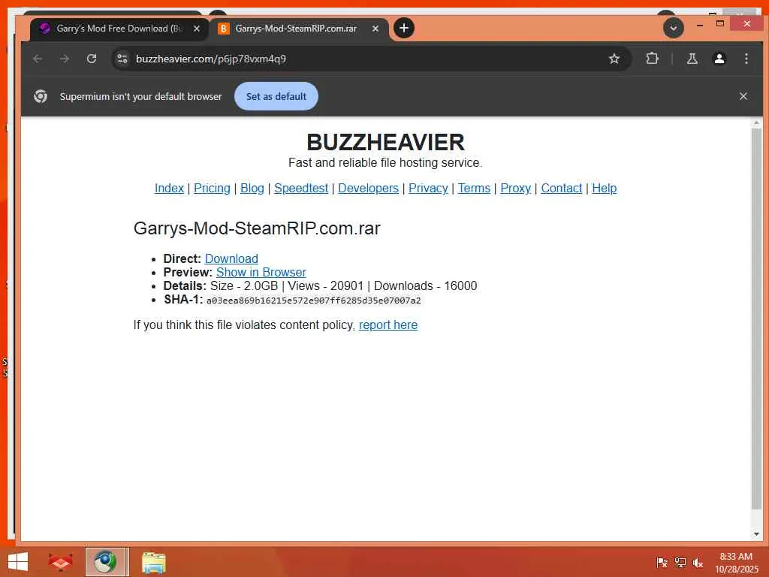769x577 pixels.
Task: Open the Speedtest link
Action: click(x=301, y=189)
